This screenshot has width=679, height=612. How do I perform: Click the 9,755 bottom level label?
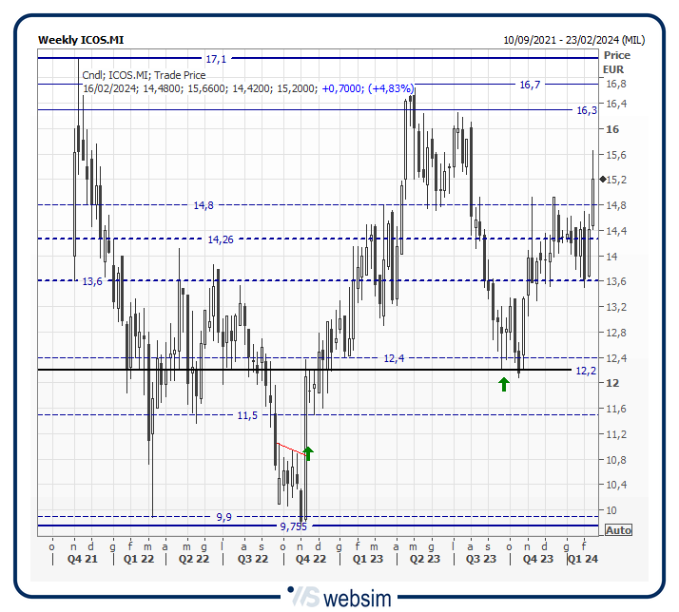point(294,526)
